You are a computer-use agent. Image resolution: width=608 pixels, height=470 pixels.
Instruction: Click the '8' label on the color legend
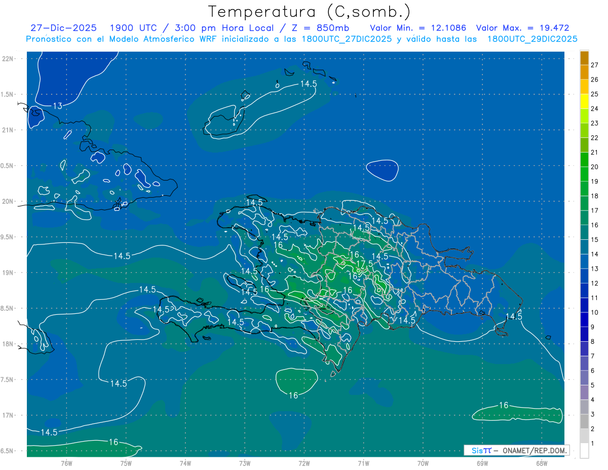tap(593, 341)
